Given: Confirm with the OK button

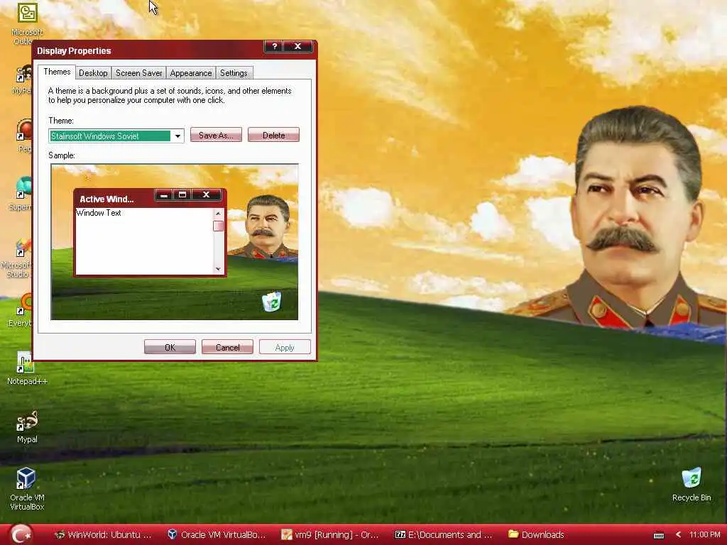Looking at the screenshot, I should [170, 346].
